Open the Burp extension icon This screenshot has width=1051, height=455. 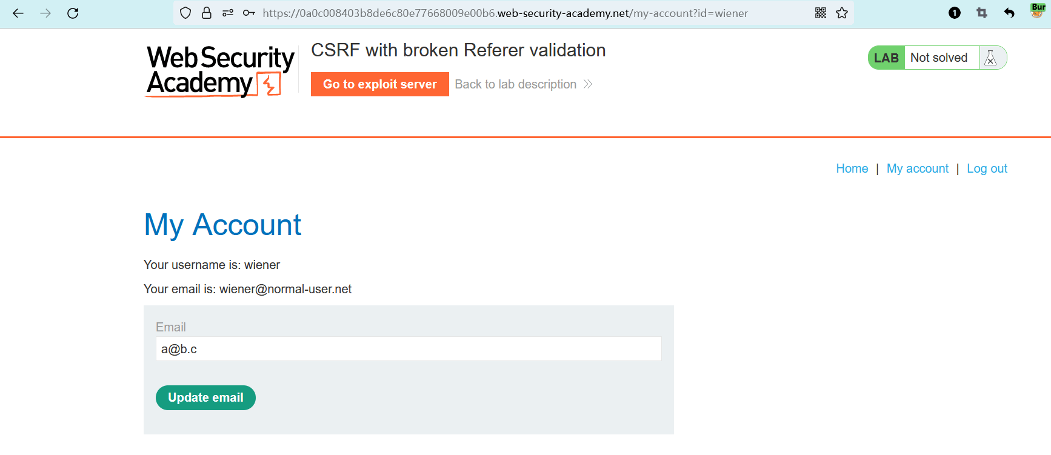(x=1037, y=11)
